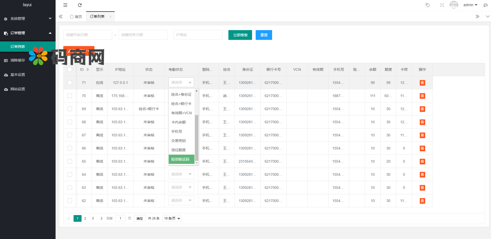The height and width of the screenshot is (239, 491).
Task: Click the delete icon for order 66
Action: coord(422,148)
